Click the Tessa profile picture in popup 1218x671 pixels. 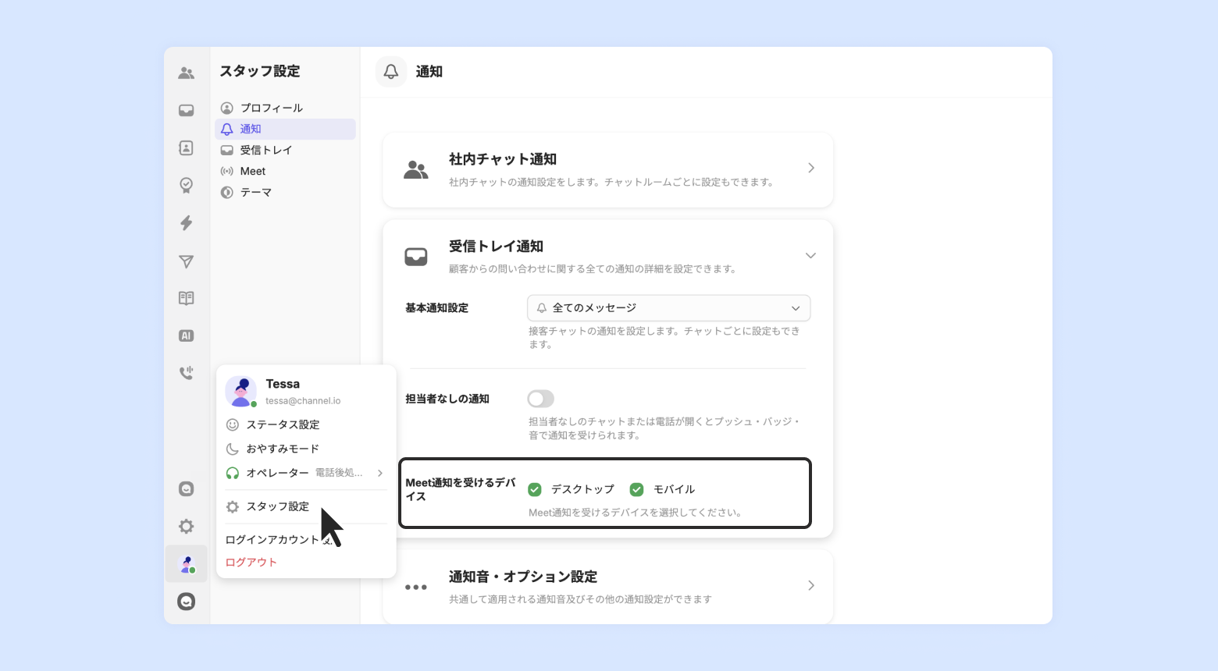[x=241, y=392]
